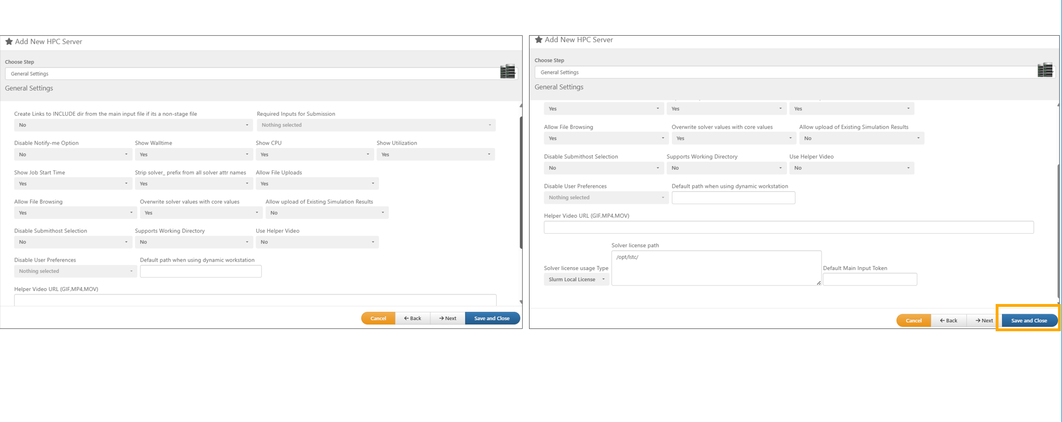Open the Show Job Start Time dropdown

tap(73, 184)
